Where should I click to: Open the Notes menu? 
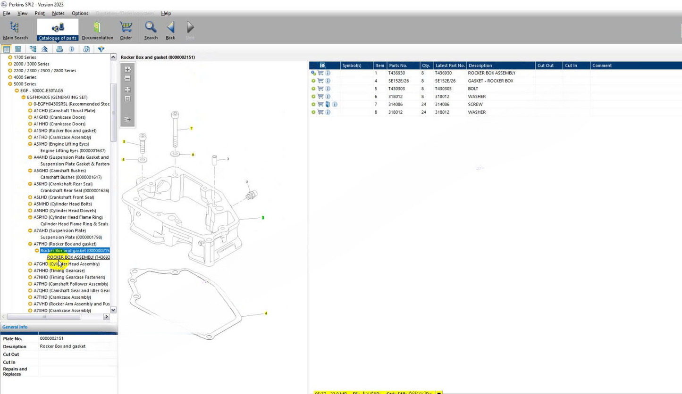click(x=58, y=13)
